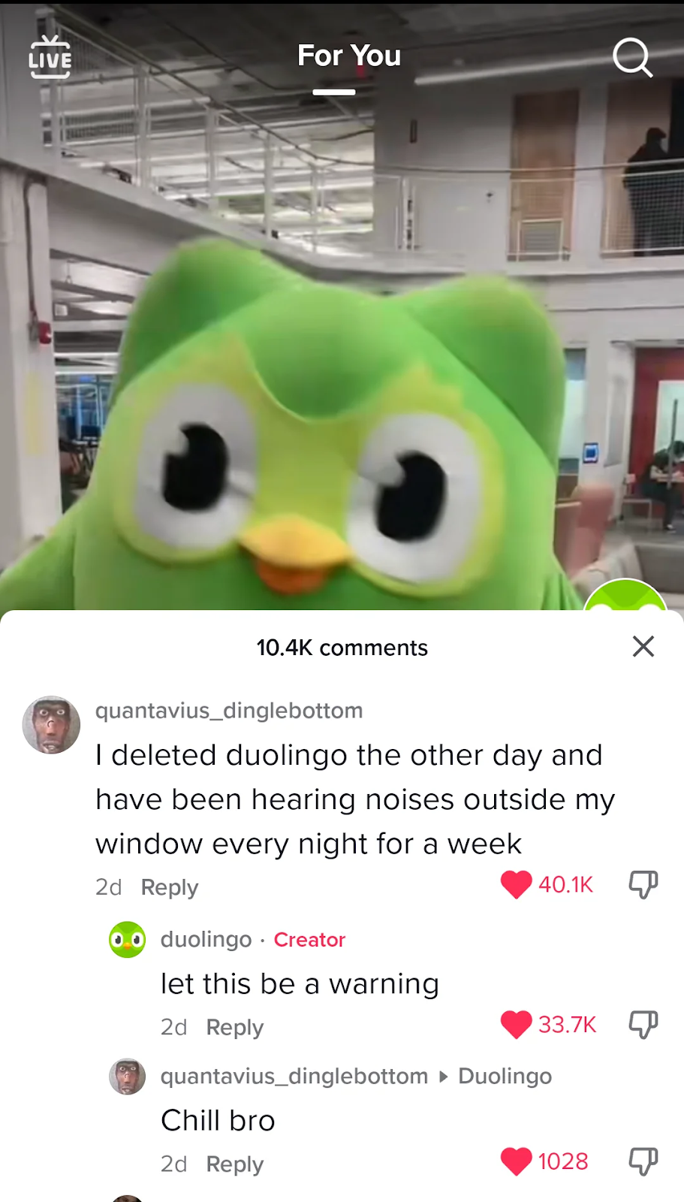Open duolingo's green owl avatar in reply
The height and width of the screenshot is (1202, 684).
click(128, 939)
